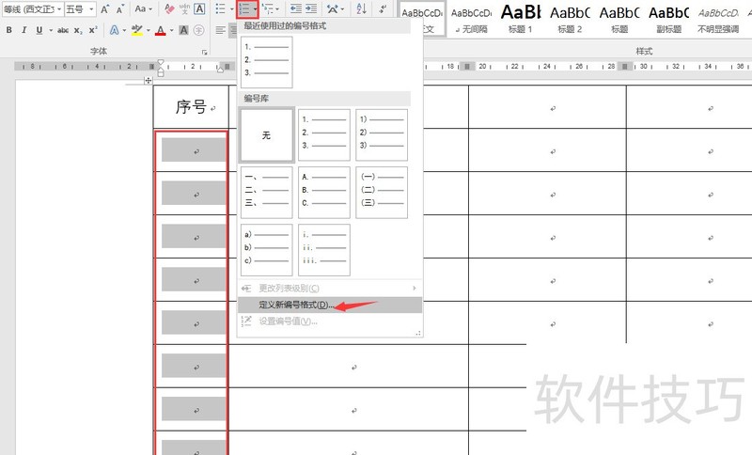Toggle bold formatting
Screen dimensions: 752x455
(9, 30)
